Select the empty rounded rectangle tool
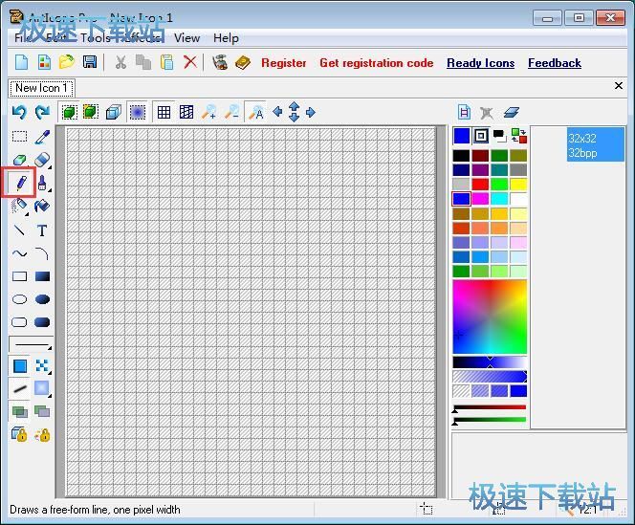This screenshot has width=635, height=525. click(x=19, y=322)
